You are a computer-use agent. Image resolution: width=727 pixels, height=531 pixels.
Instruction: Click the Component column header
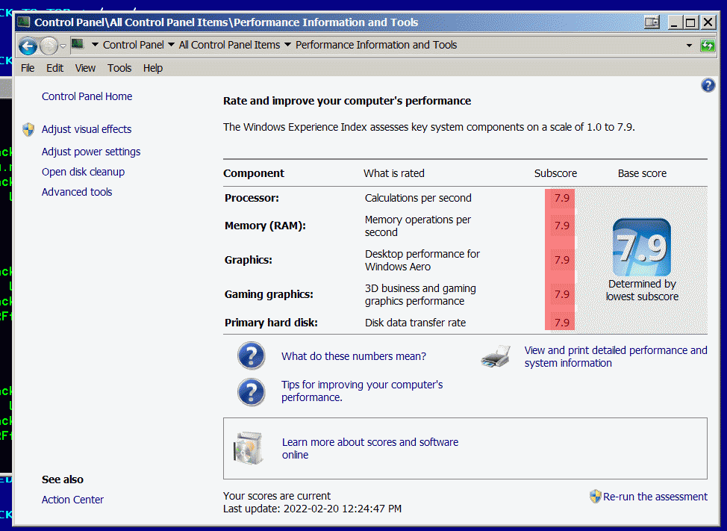tap(254, 173)
